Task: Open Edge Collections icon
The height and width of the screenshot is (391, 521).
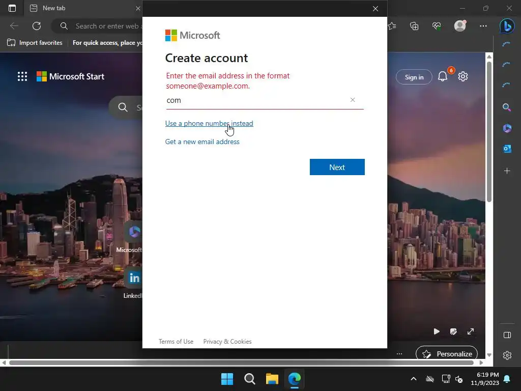Action: tap(414, 26)
